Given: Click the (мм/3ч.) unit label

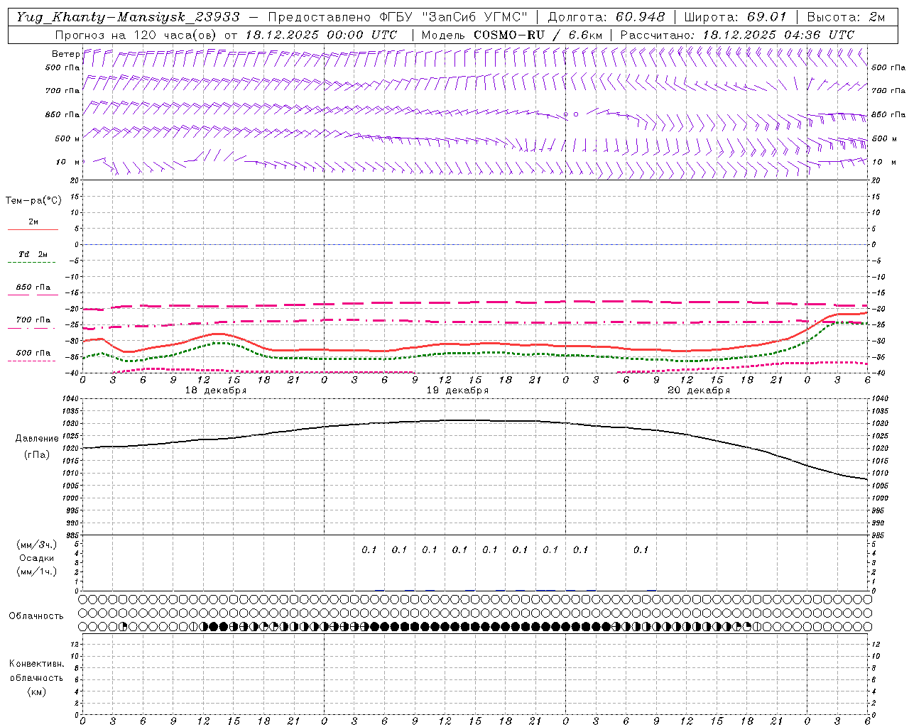Looking at the screenshot, I should [37, 545].
